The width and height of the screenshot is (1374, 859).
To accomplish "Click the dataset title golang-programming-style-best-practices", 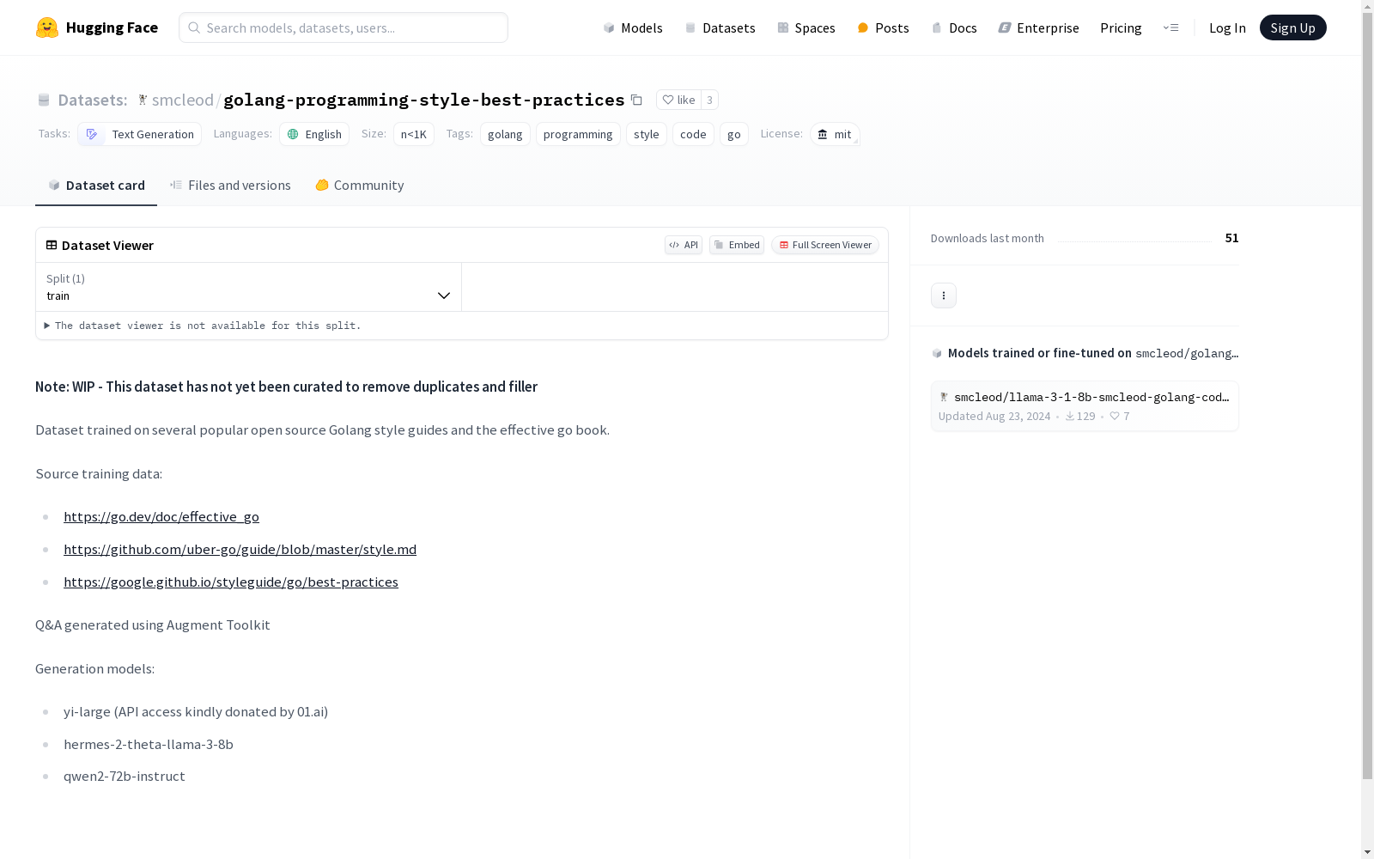I will coord(424,100).
